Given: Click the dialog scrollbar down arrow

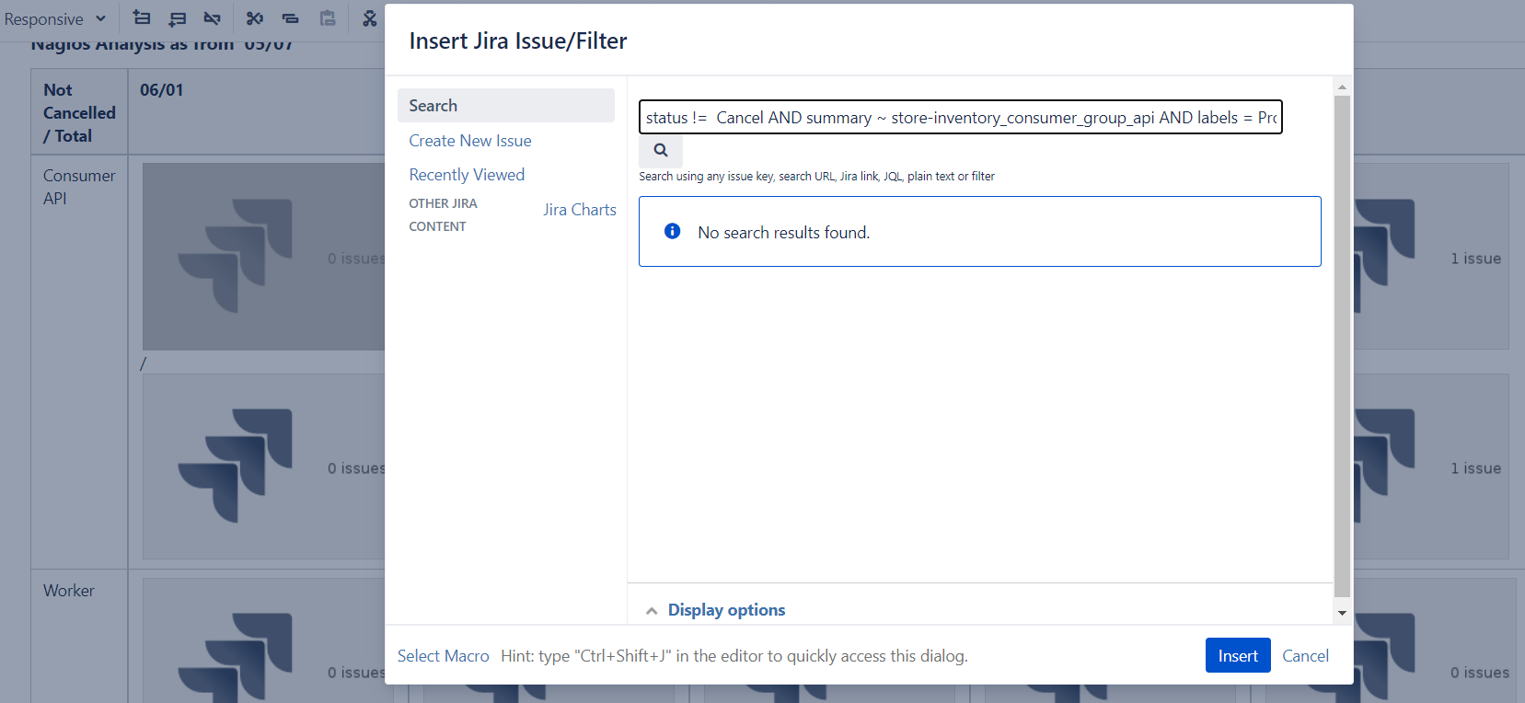Looking at the screenshot, I should 1342,613.
